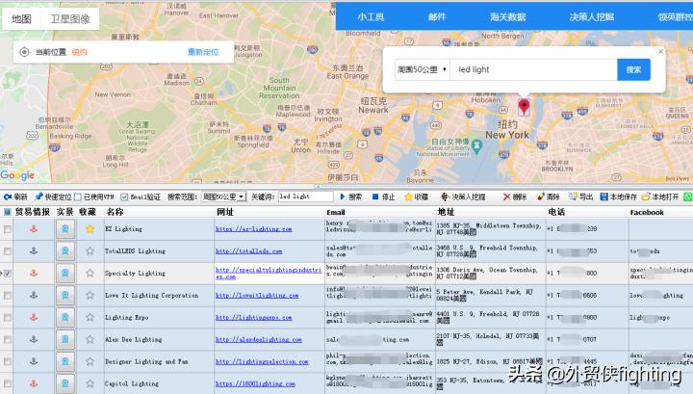Open street view for Alan Dee Lighting
This screenshot has height=394, width=693.
coord(65,340)
